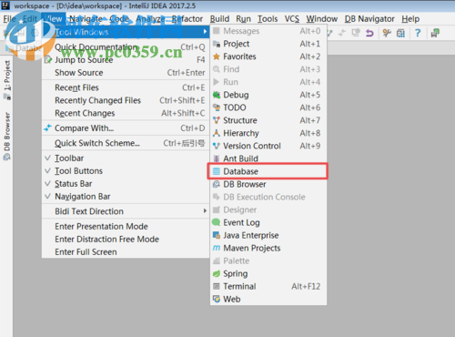
Task: Toggle Tool Buttons visibility
Action: click(126, 171)
